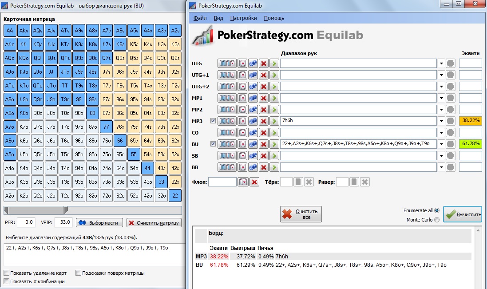
Task: Click the green arrow icon in MP2 row
Action: point(274,110)
